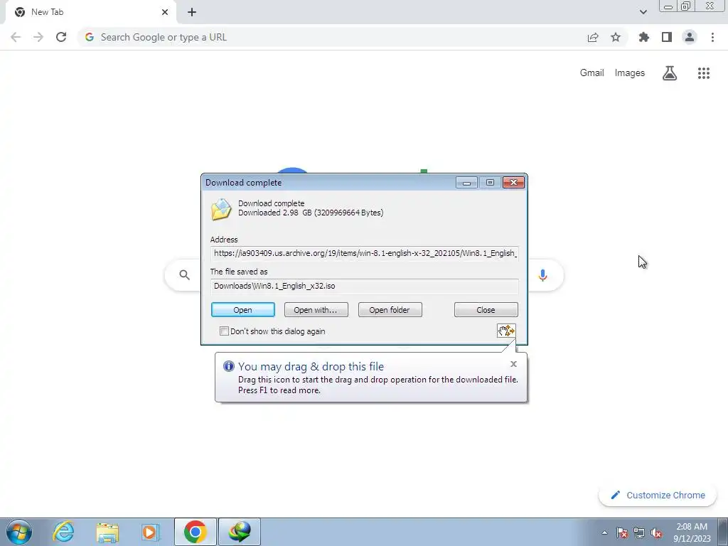Screen dimensions: 728x546
Task: Open Google apps grid icon
Action: pos(703,73)
